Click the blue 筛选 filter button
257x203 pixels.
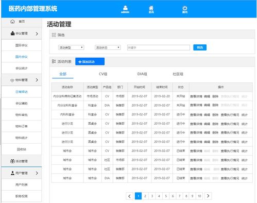tap(200, 47)
